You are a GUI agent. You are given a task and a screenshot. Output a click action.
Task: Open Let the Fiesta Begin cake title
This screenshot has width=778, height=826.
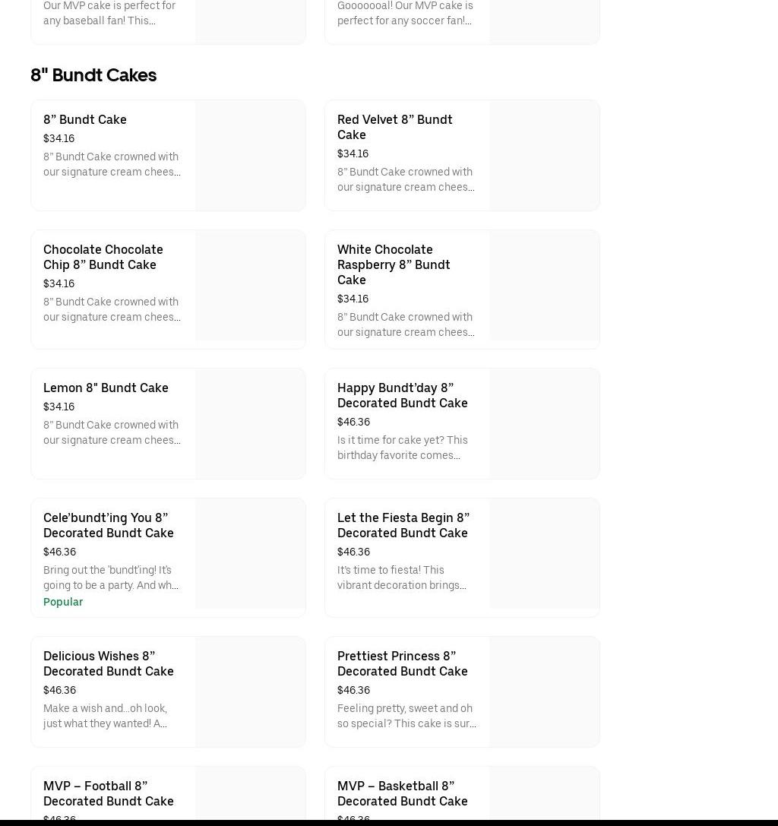point(403,525)
